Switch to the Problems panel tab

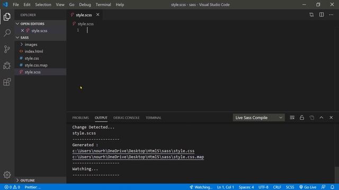click(81, 118)
